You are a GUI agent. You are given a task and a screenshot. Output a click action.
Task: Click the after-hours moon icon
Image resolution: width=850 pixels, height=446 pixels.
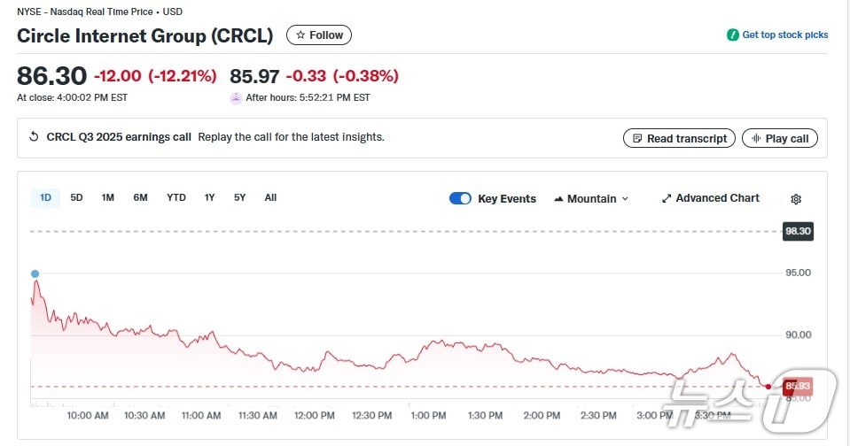tap(236, 98)
